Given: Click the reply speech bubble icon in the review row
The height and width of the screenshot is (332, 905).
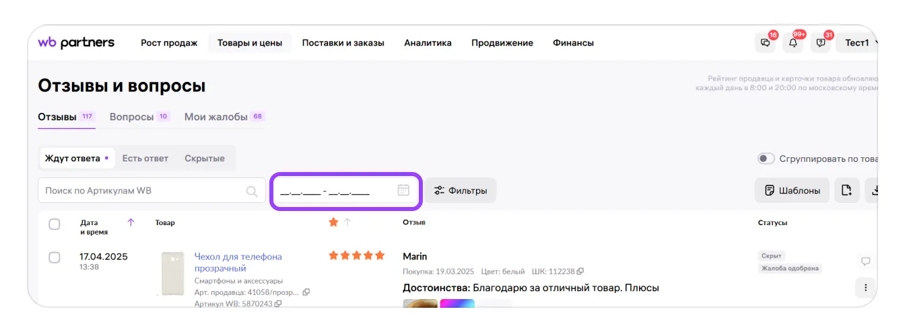Looking at the screenshot, I should 865,261.
